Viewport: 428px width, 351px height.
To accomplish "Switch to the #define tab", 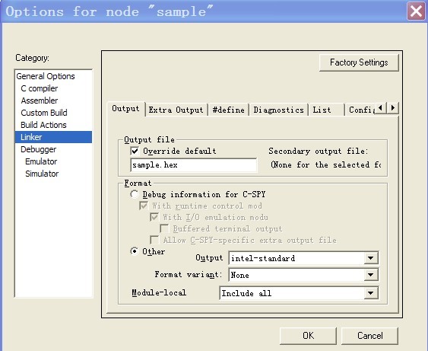I will coord(229,110).
